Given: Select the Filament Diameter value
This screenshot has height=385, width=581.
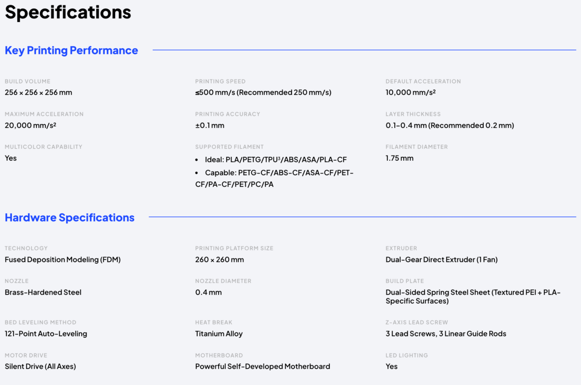Looking at the screenshot, I should (x=399, y=158).
